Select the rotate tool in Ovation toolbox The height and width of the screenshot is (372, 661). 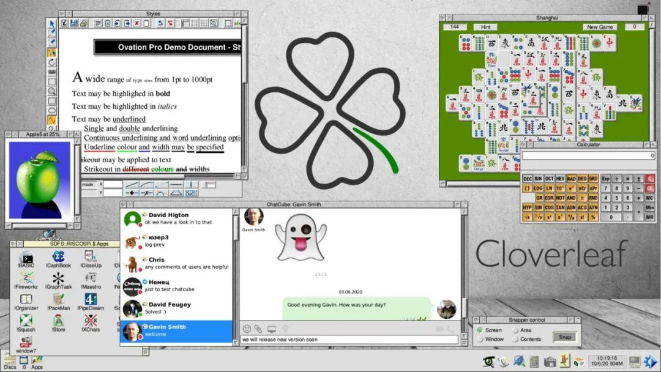point(52,62)
